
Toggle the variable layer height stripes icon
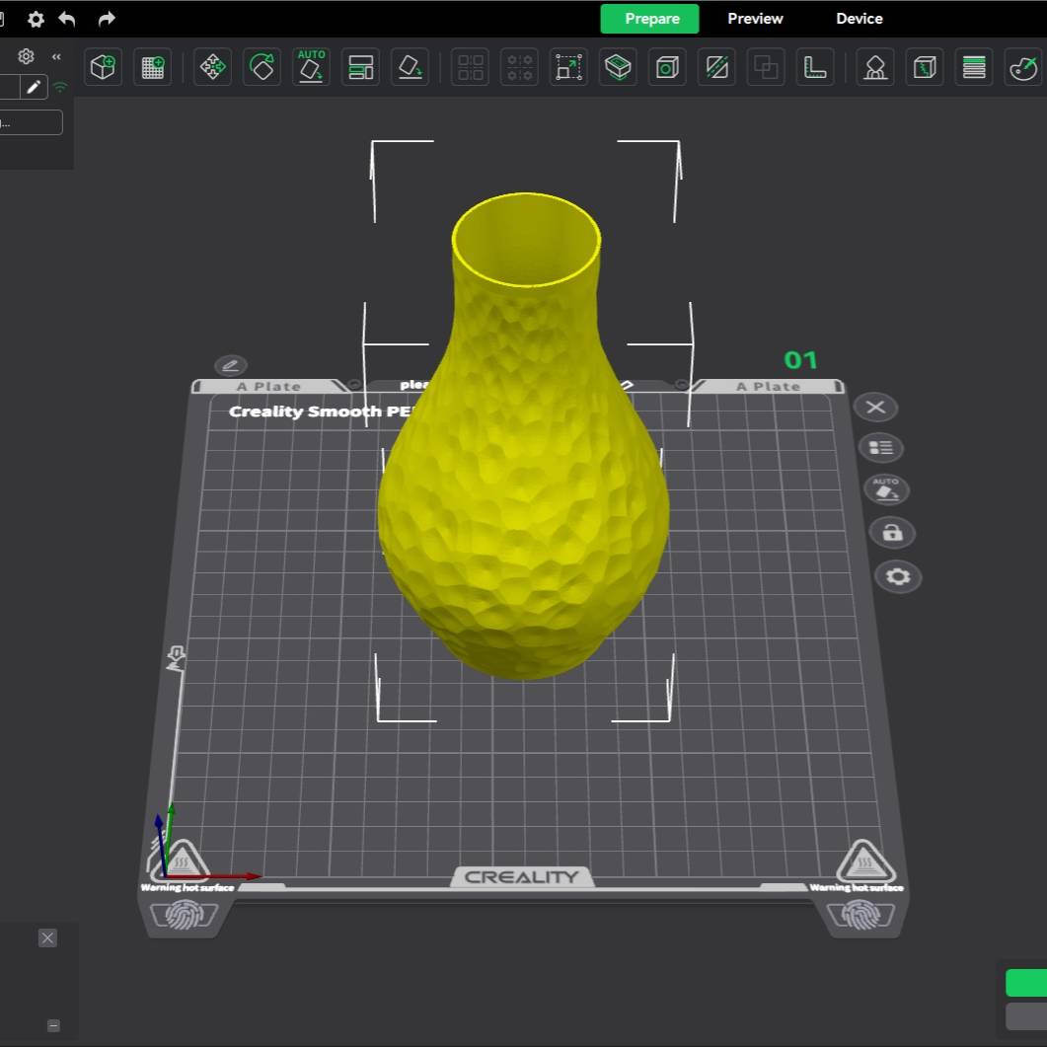click(973, 67)
